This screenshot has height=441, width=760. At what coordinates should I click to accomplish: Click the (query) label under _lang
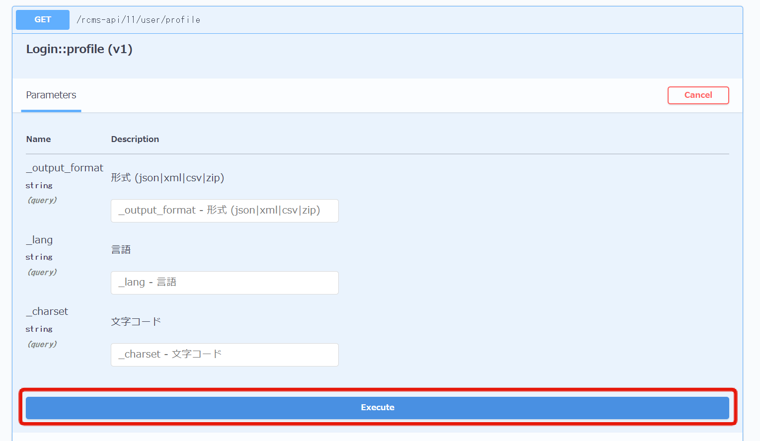[42, 272]
